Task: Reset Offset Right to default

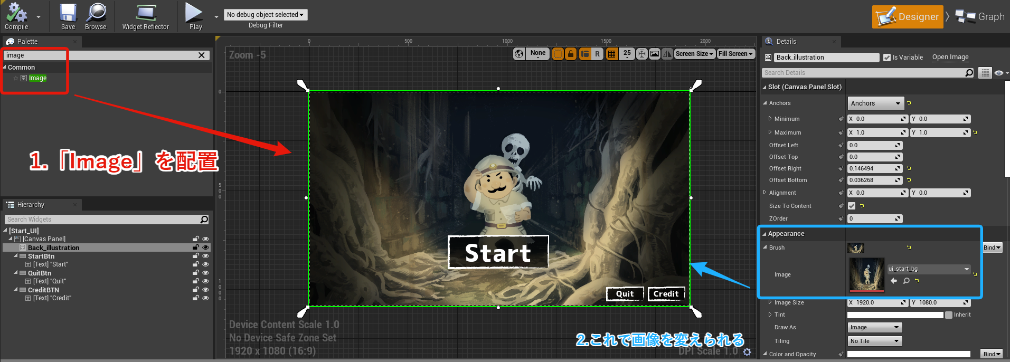Action: (909, 168)
